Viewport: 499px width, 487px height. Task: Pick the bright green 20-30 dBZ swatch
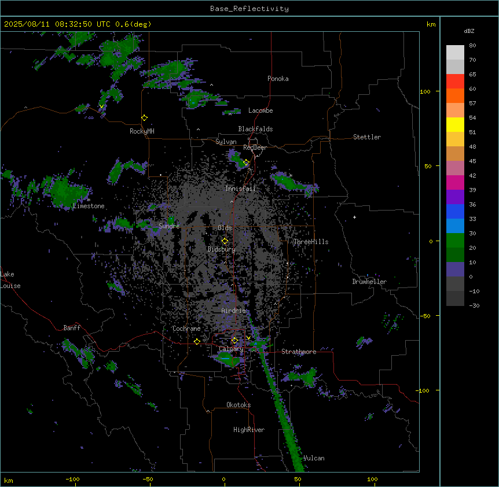tap(455, 241)
